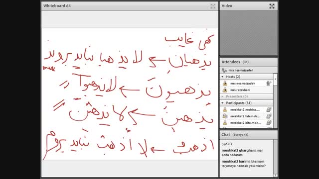Click the Chat pod scrollbar
This screenshot has height=179, width=319.
pyautogui.click(x=275, y=158)
